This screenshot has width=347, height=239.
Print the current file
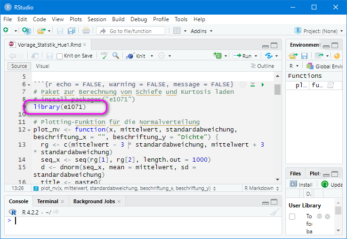[86, 30]
